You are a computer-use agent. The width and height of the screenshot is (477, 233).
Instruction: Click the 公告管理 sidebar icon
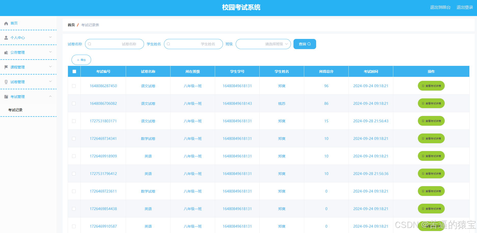(6, 52)
